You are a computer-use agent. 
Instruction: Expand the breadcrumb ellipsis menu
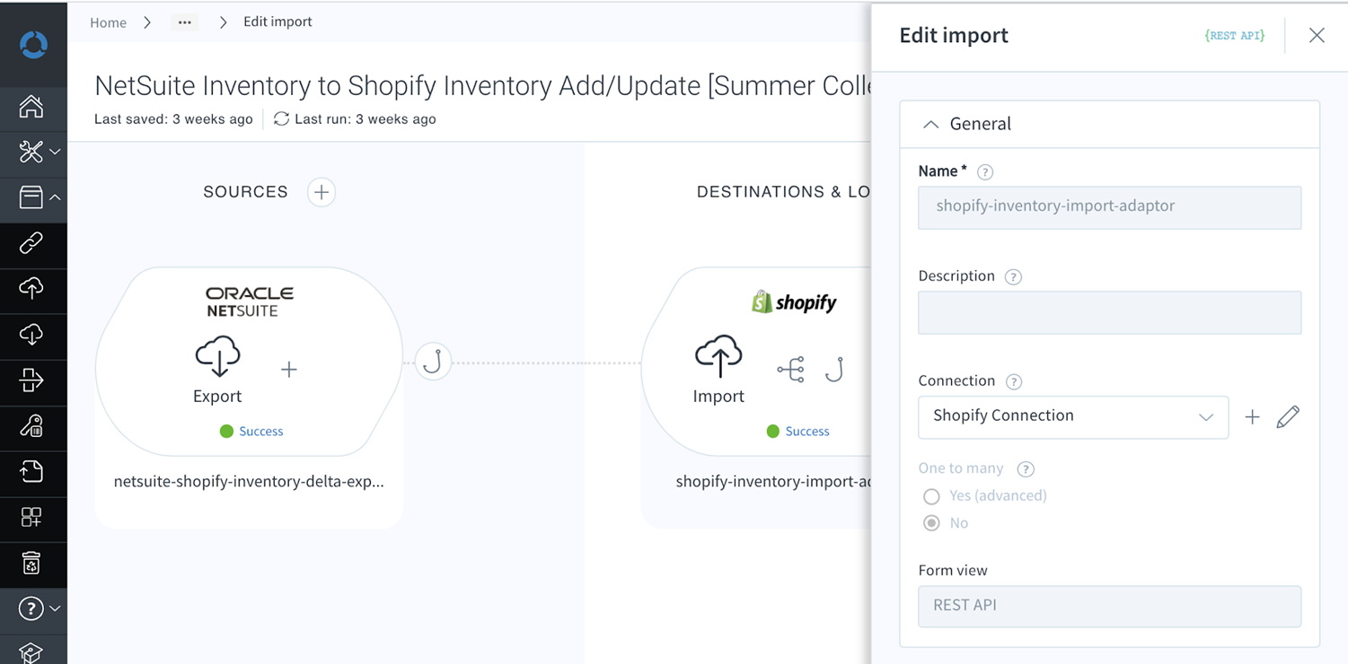(185, 22)
